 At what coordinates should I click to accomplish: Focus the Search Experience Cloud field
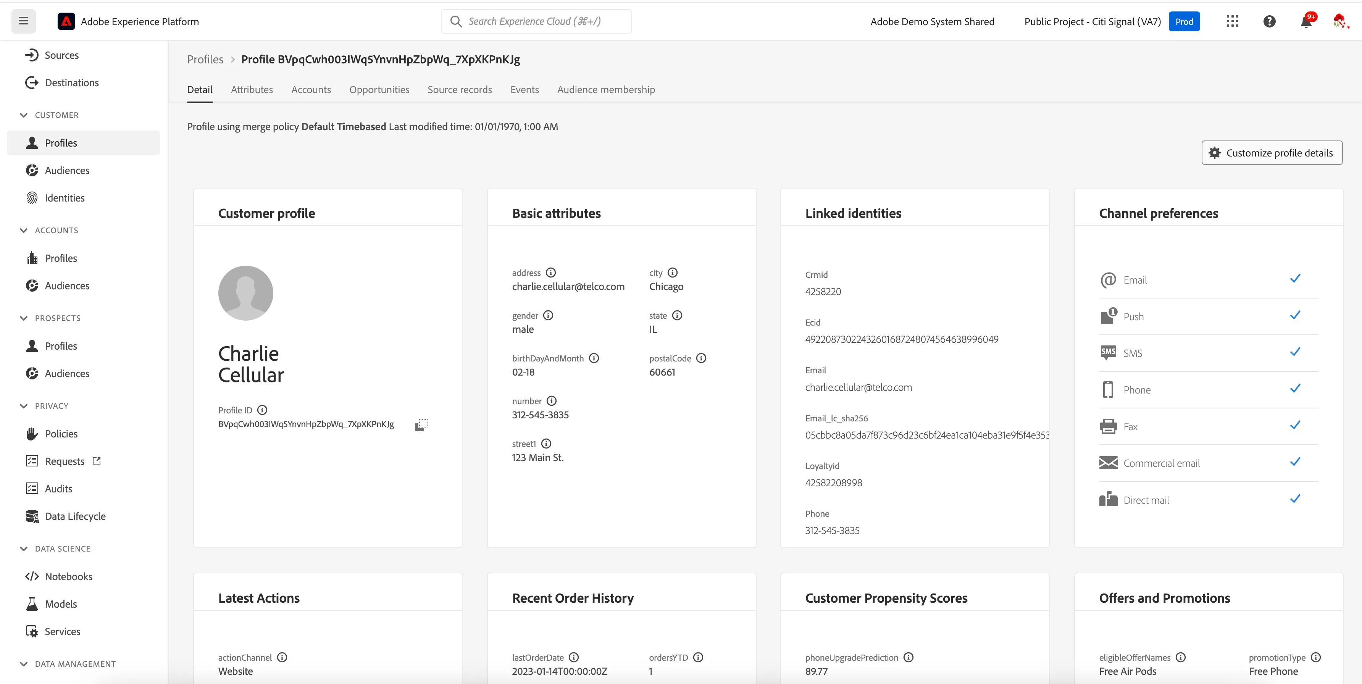(536, 21)
